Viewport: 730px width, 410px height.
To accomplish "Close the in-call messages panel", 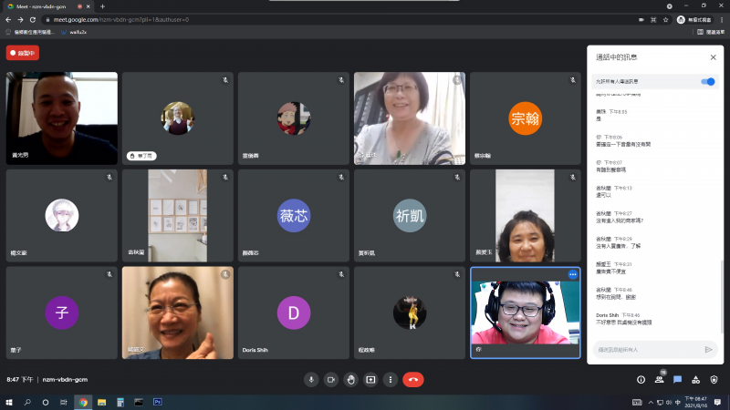I will tap(713, 57).
